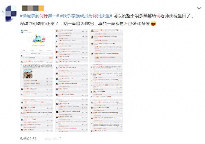Image resolution: width=205 pixels, height=144 pixels.
Task: Open middle-left thumbnail with photo of man
Action: pos(36,81)
